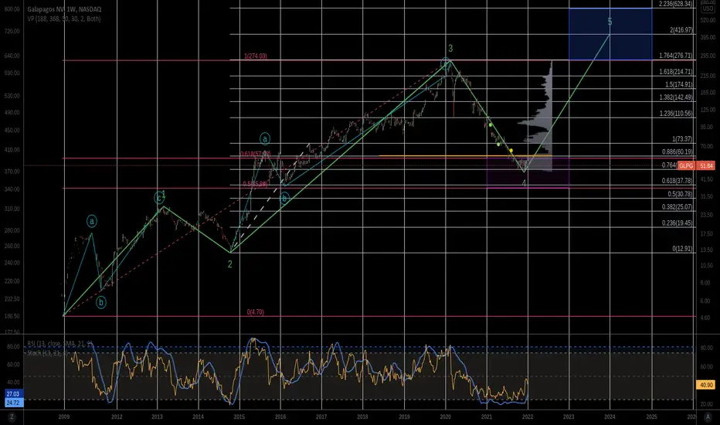The height and width of the screenshot is (425, 720).
Task: Select the wave '4' label in purple zone
Action: click(524, 184)
